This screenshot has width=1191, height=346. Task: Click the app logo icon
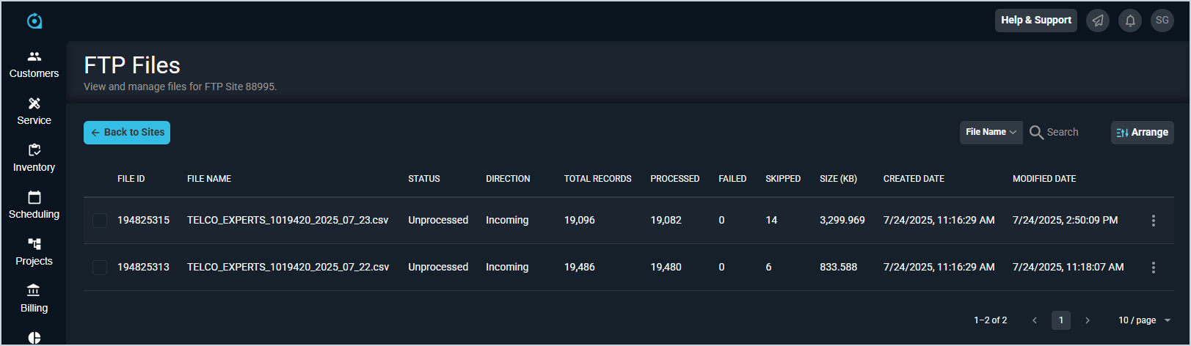34,21
